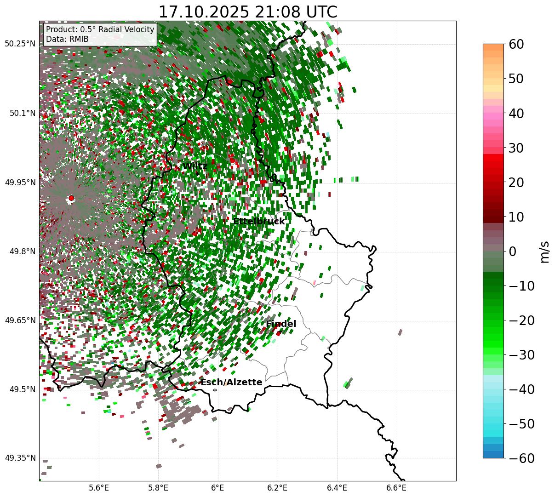This screenshot has width=555, height=497.
Task: Click the 50.25°N latitude tick label
Action: (x=20, y=44)
